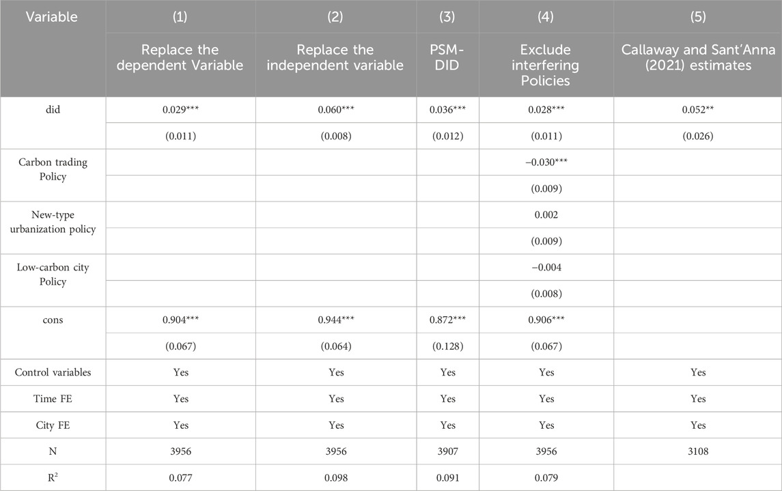Viewport: 782px width, 491px height.
Task: Select the −0.030*** carbon trading coefficient
Action: (546, 163)
